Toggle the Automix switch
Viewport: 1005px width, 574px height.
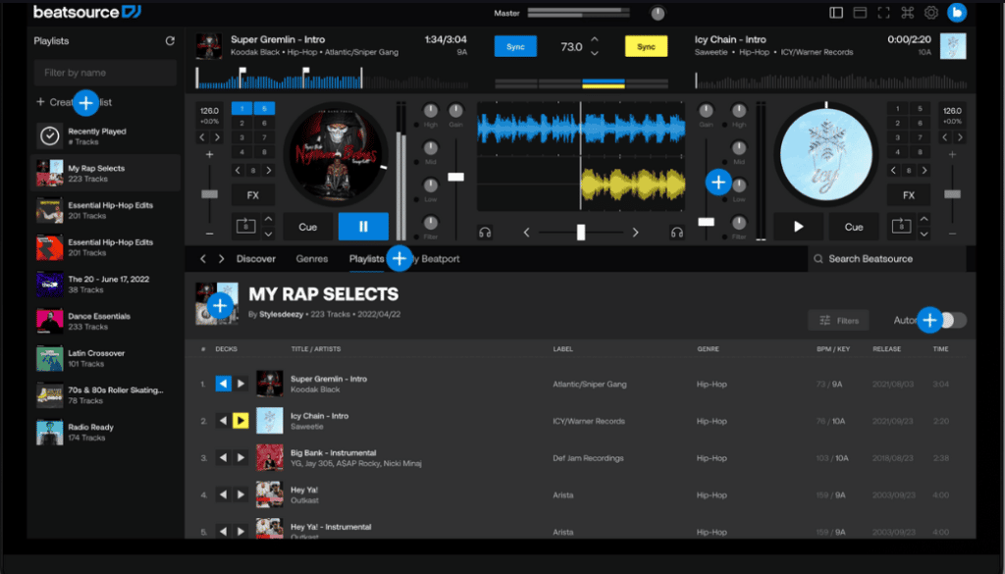click(x=952, y=320)
